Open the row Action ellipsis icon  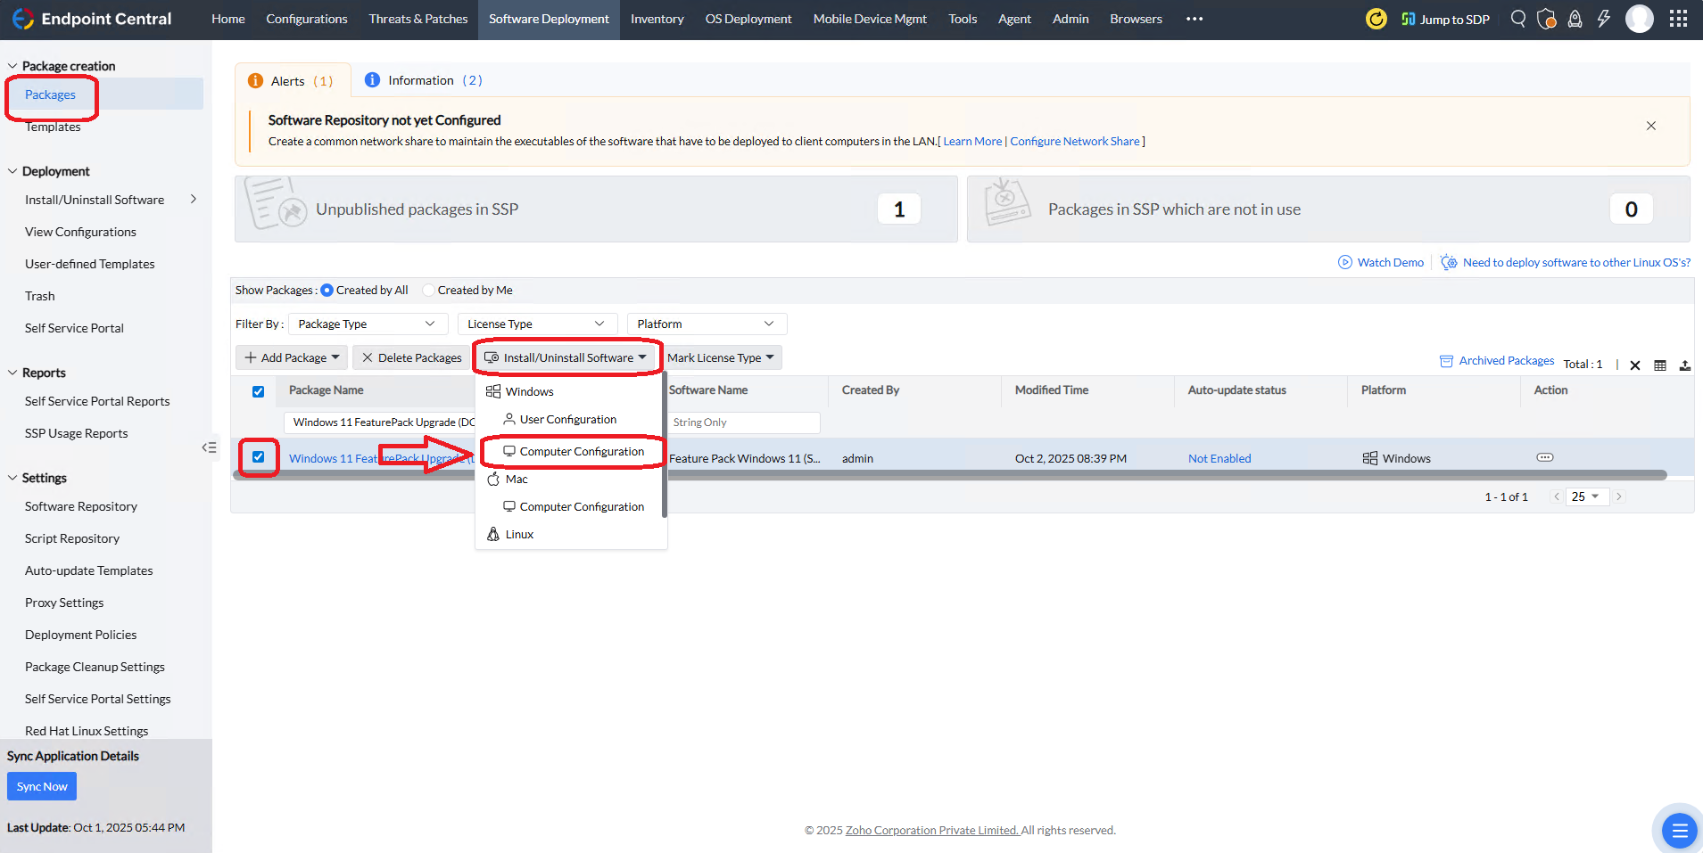tap(1545, 457)
